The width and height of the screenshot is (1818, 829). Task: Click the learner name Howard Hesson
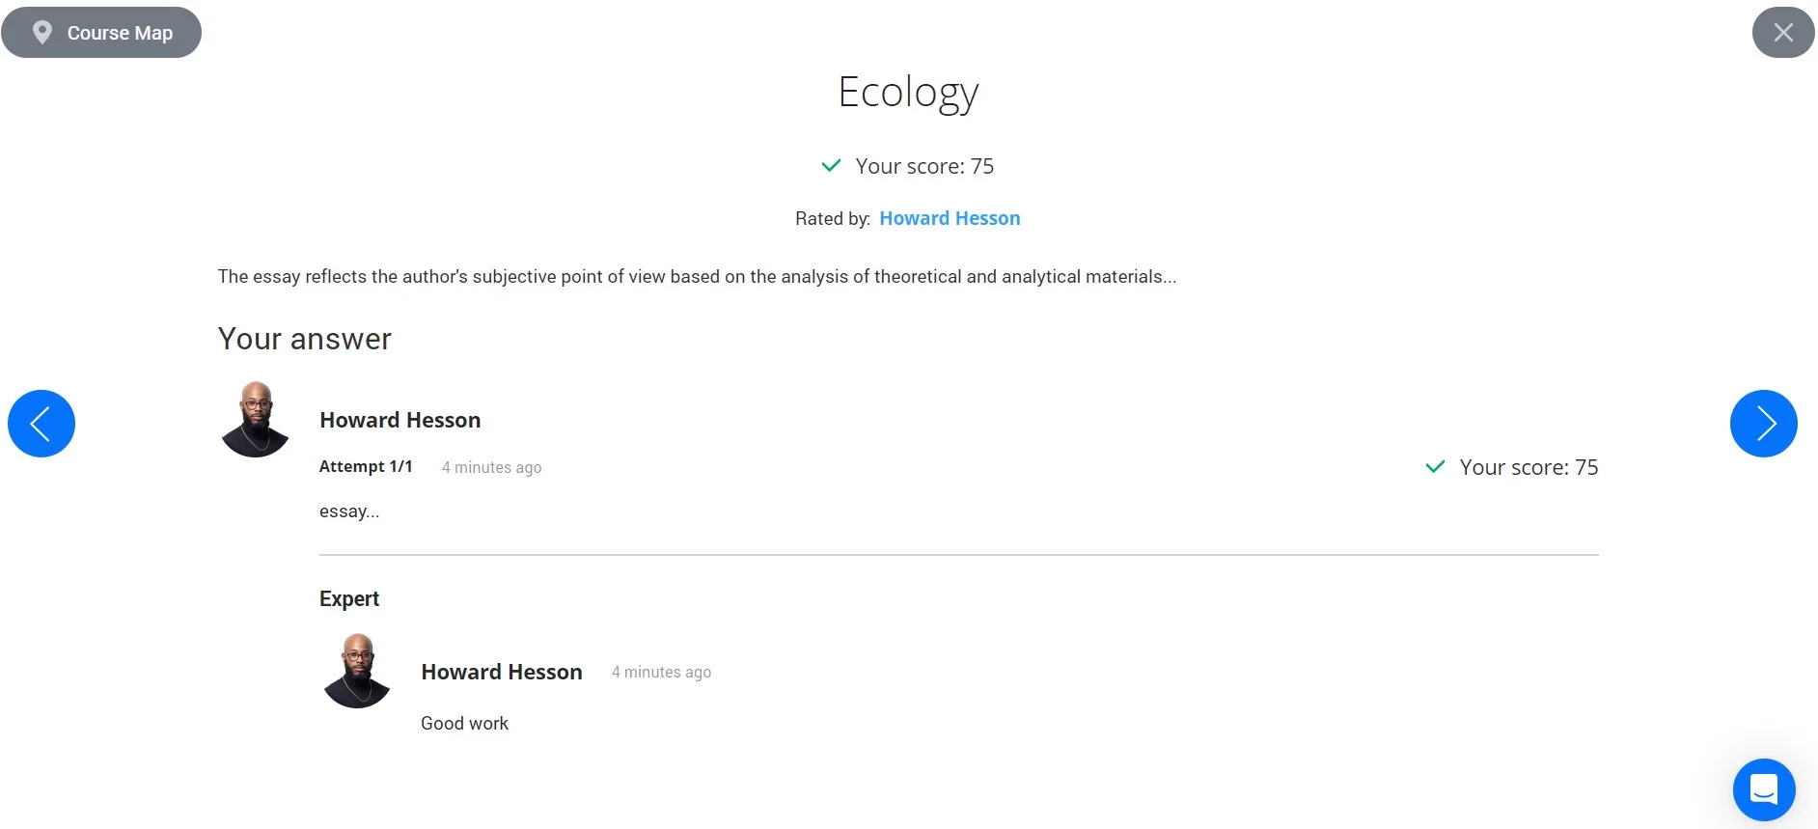pyautogui.click(x=399, y=420)
